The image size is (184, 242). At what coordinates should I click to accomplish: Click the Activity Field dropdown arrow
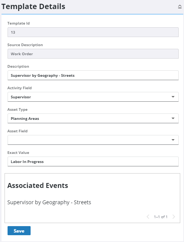click(173, 97)
